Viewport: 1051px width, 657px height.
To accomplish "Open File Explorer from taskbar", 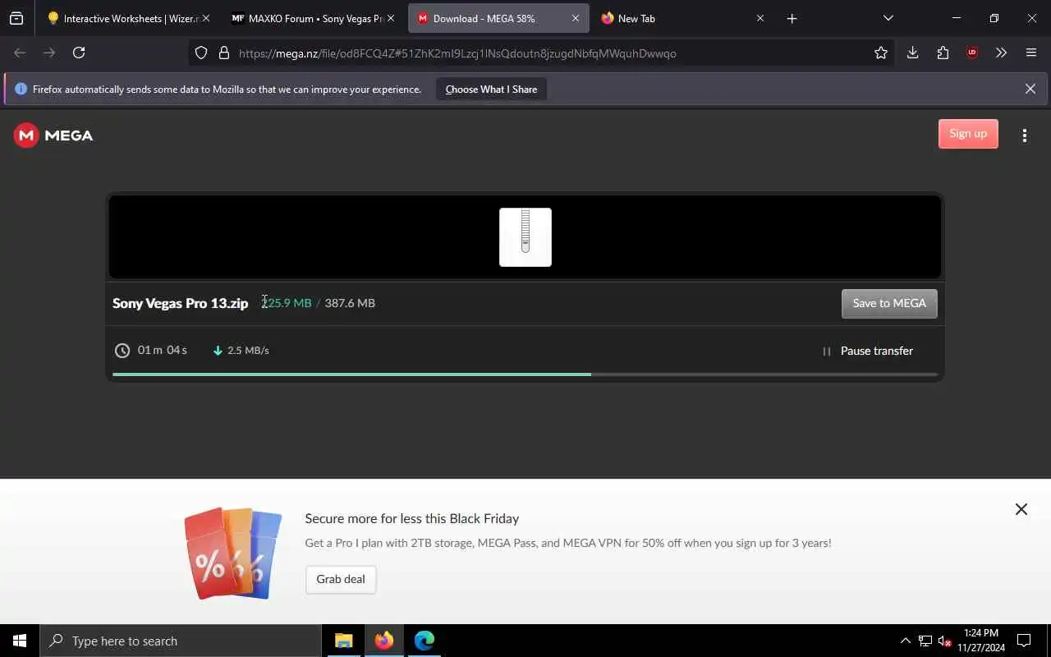I will (344, 641).
